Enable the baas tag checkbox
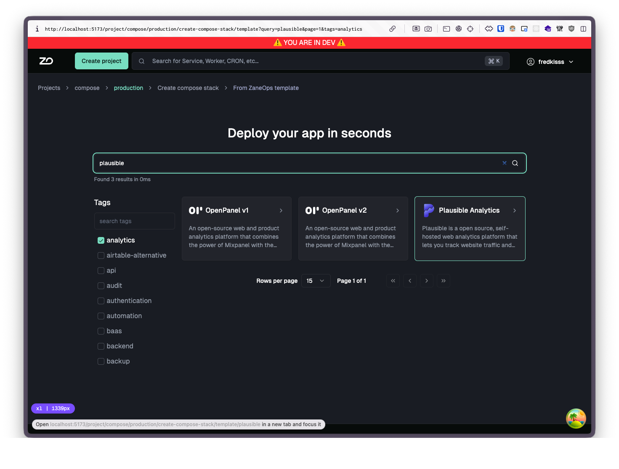Image resolution: width=619 pixels, height=469 pixels. pos(101,331)
